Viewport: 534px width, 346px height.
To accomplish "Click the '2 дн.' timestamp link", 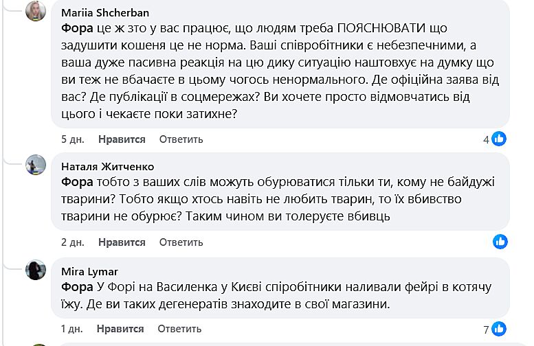I will (x=72, y=242).
